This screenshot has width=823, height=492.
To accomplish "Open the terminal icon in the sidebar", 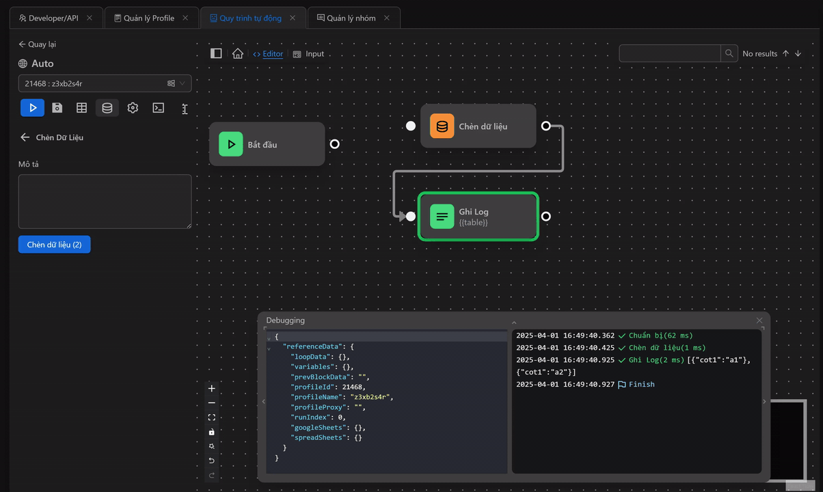I will coord(158,107).
